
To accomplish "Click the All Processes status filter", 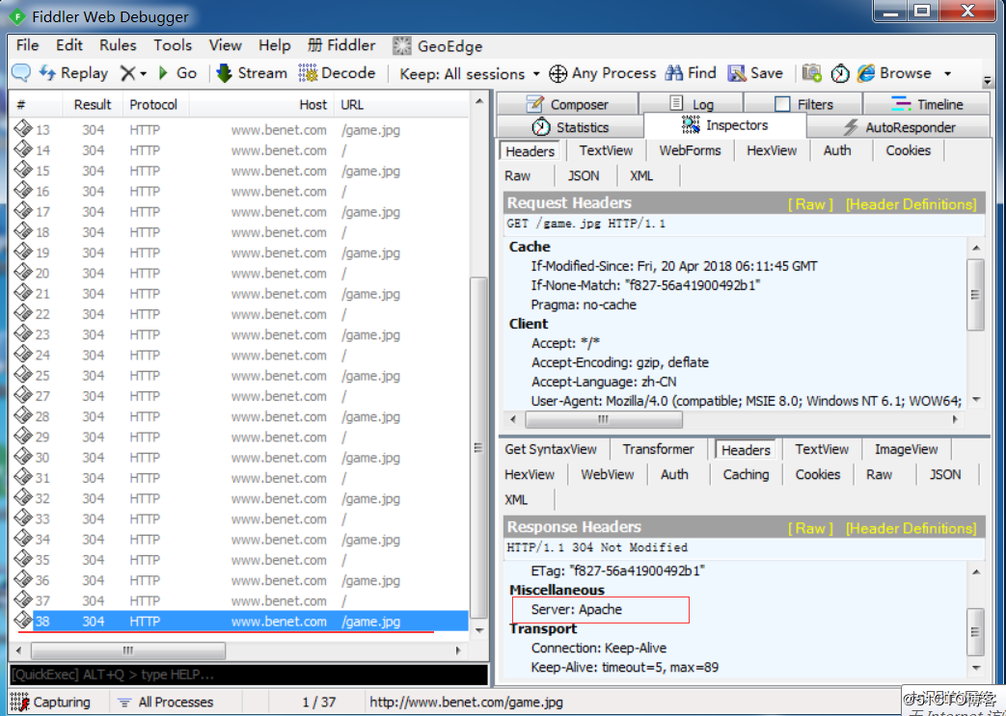I will click(x=166, y=702).
